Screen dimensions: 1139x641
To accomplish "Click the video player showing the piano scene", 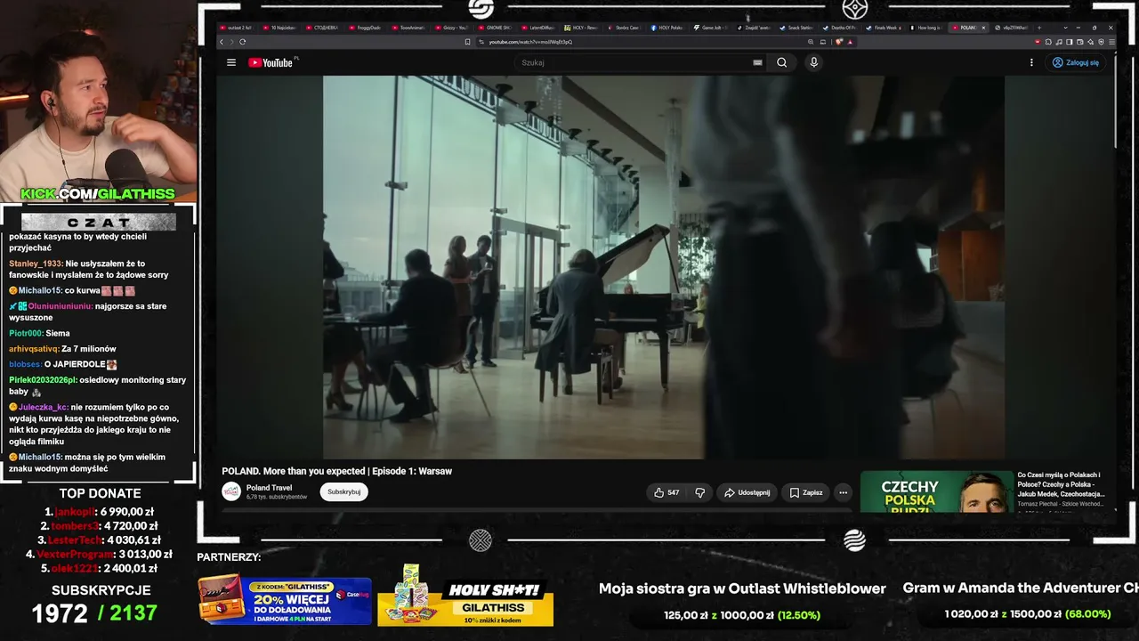I will coord(664,267).
